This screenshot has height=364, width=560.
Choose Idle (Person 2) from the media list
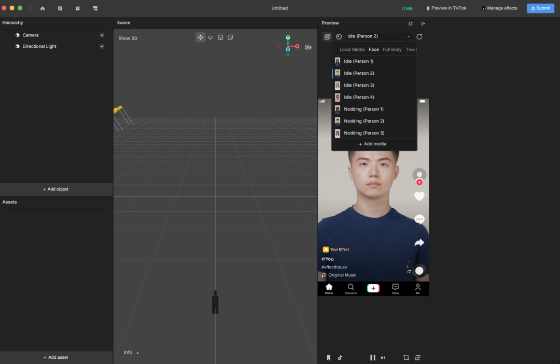(x=374, y=73)
